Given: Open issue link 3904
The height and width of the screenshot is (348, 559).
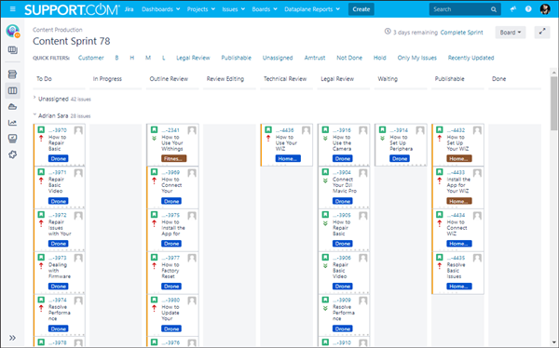Looking at the screenshot, I should [x=342, y=172].
